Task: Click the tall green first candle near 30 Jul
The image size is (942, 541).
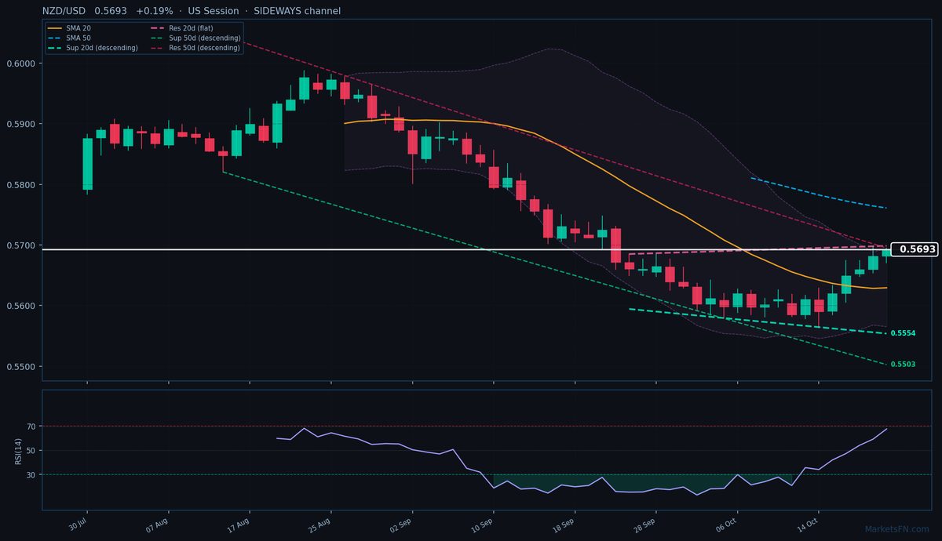Action: coord(87,164)
